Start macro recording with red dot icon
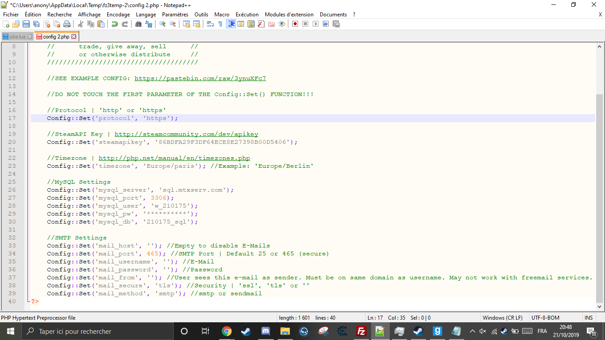The image size is (605, 340). pyautogui.click(x=295, y=24)
